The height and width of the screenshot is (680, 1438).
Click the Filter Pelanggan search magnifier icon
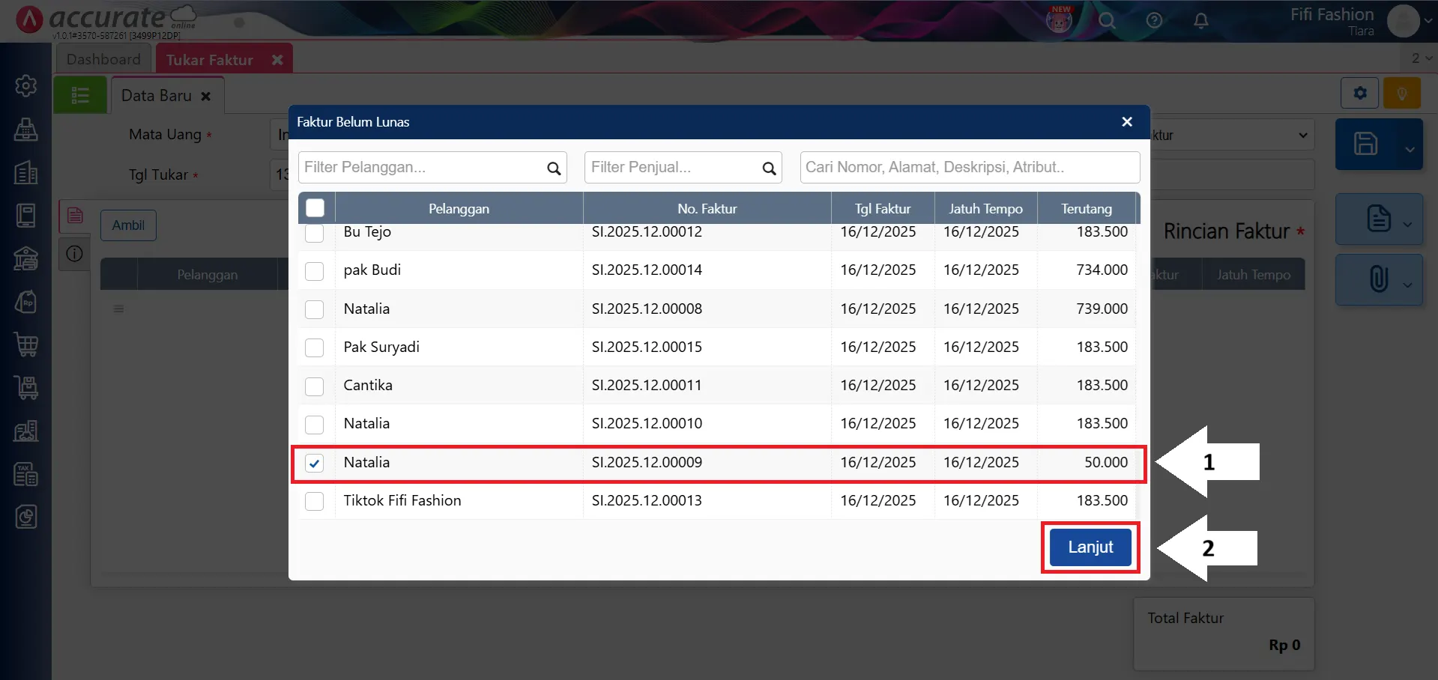pyautogui.click(x=554, y=169)
